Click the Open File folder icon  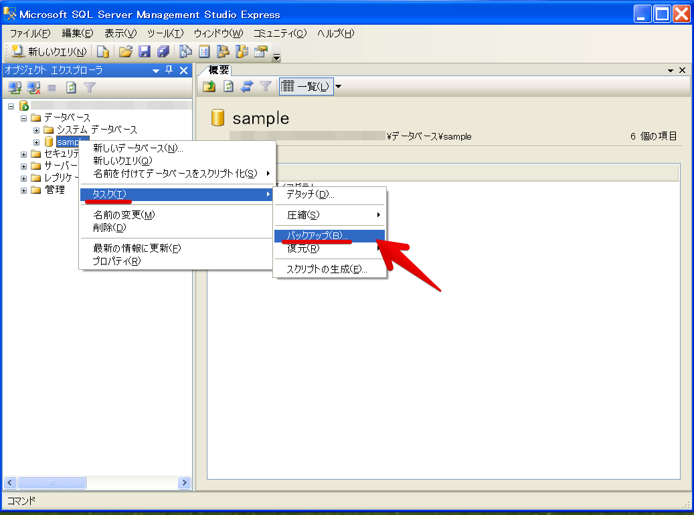tap(126, 51)
